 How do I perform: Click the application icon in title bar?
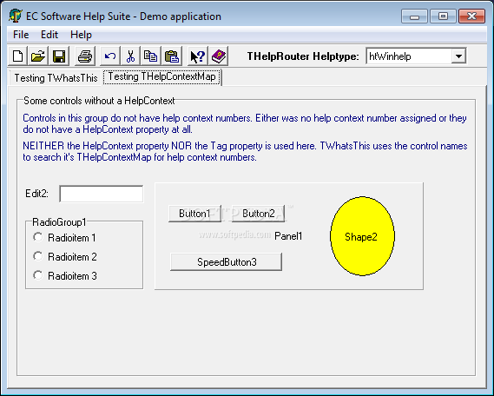pos(15,16)
